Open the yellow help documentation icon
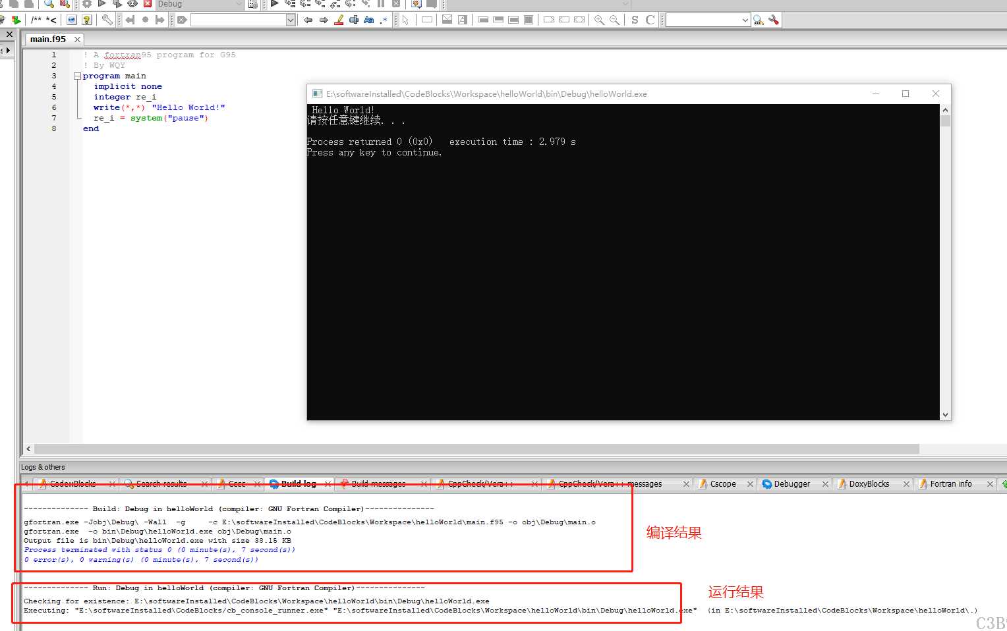The width and height of the screenshot is (1007, 631). [86, 20]
